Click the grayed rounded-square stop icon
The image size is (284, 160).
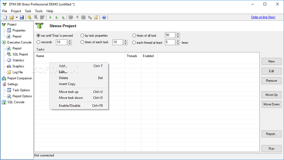[83, 17]
